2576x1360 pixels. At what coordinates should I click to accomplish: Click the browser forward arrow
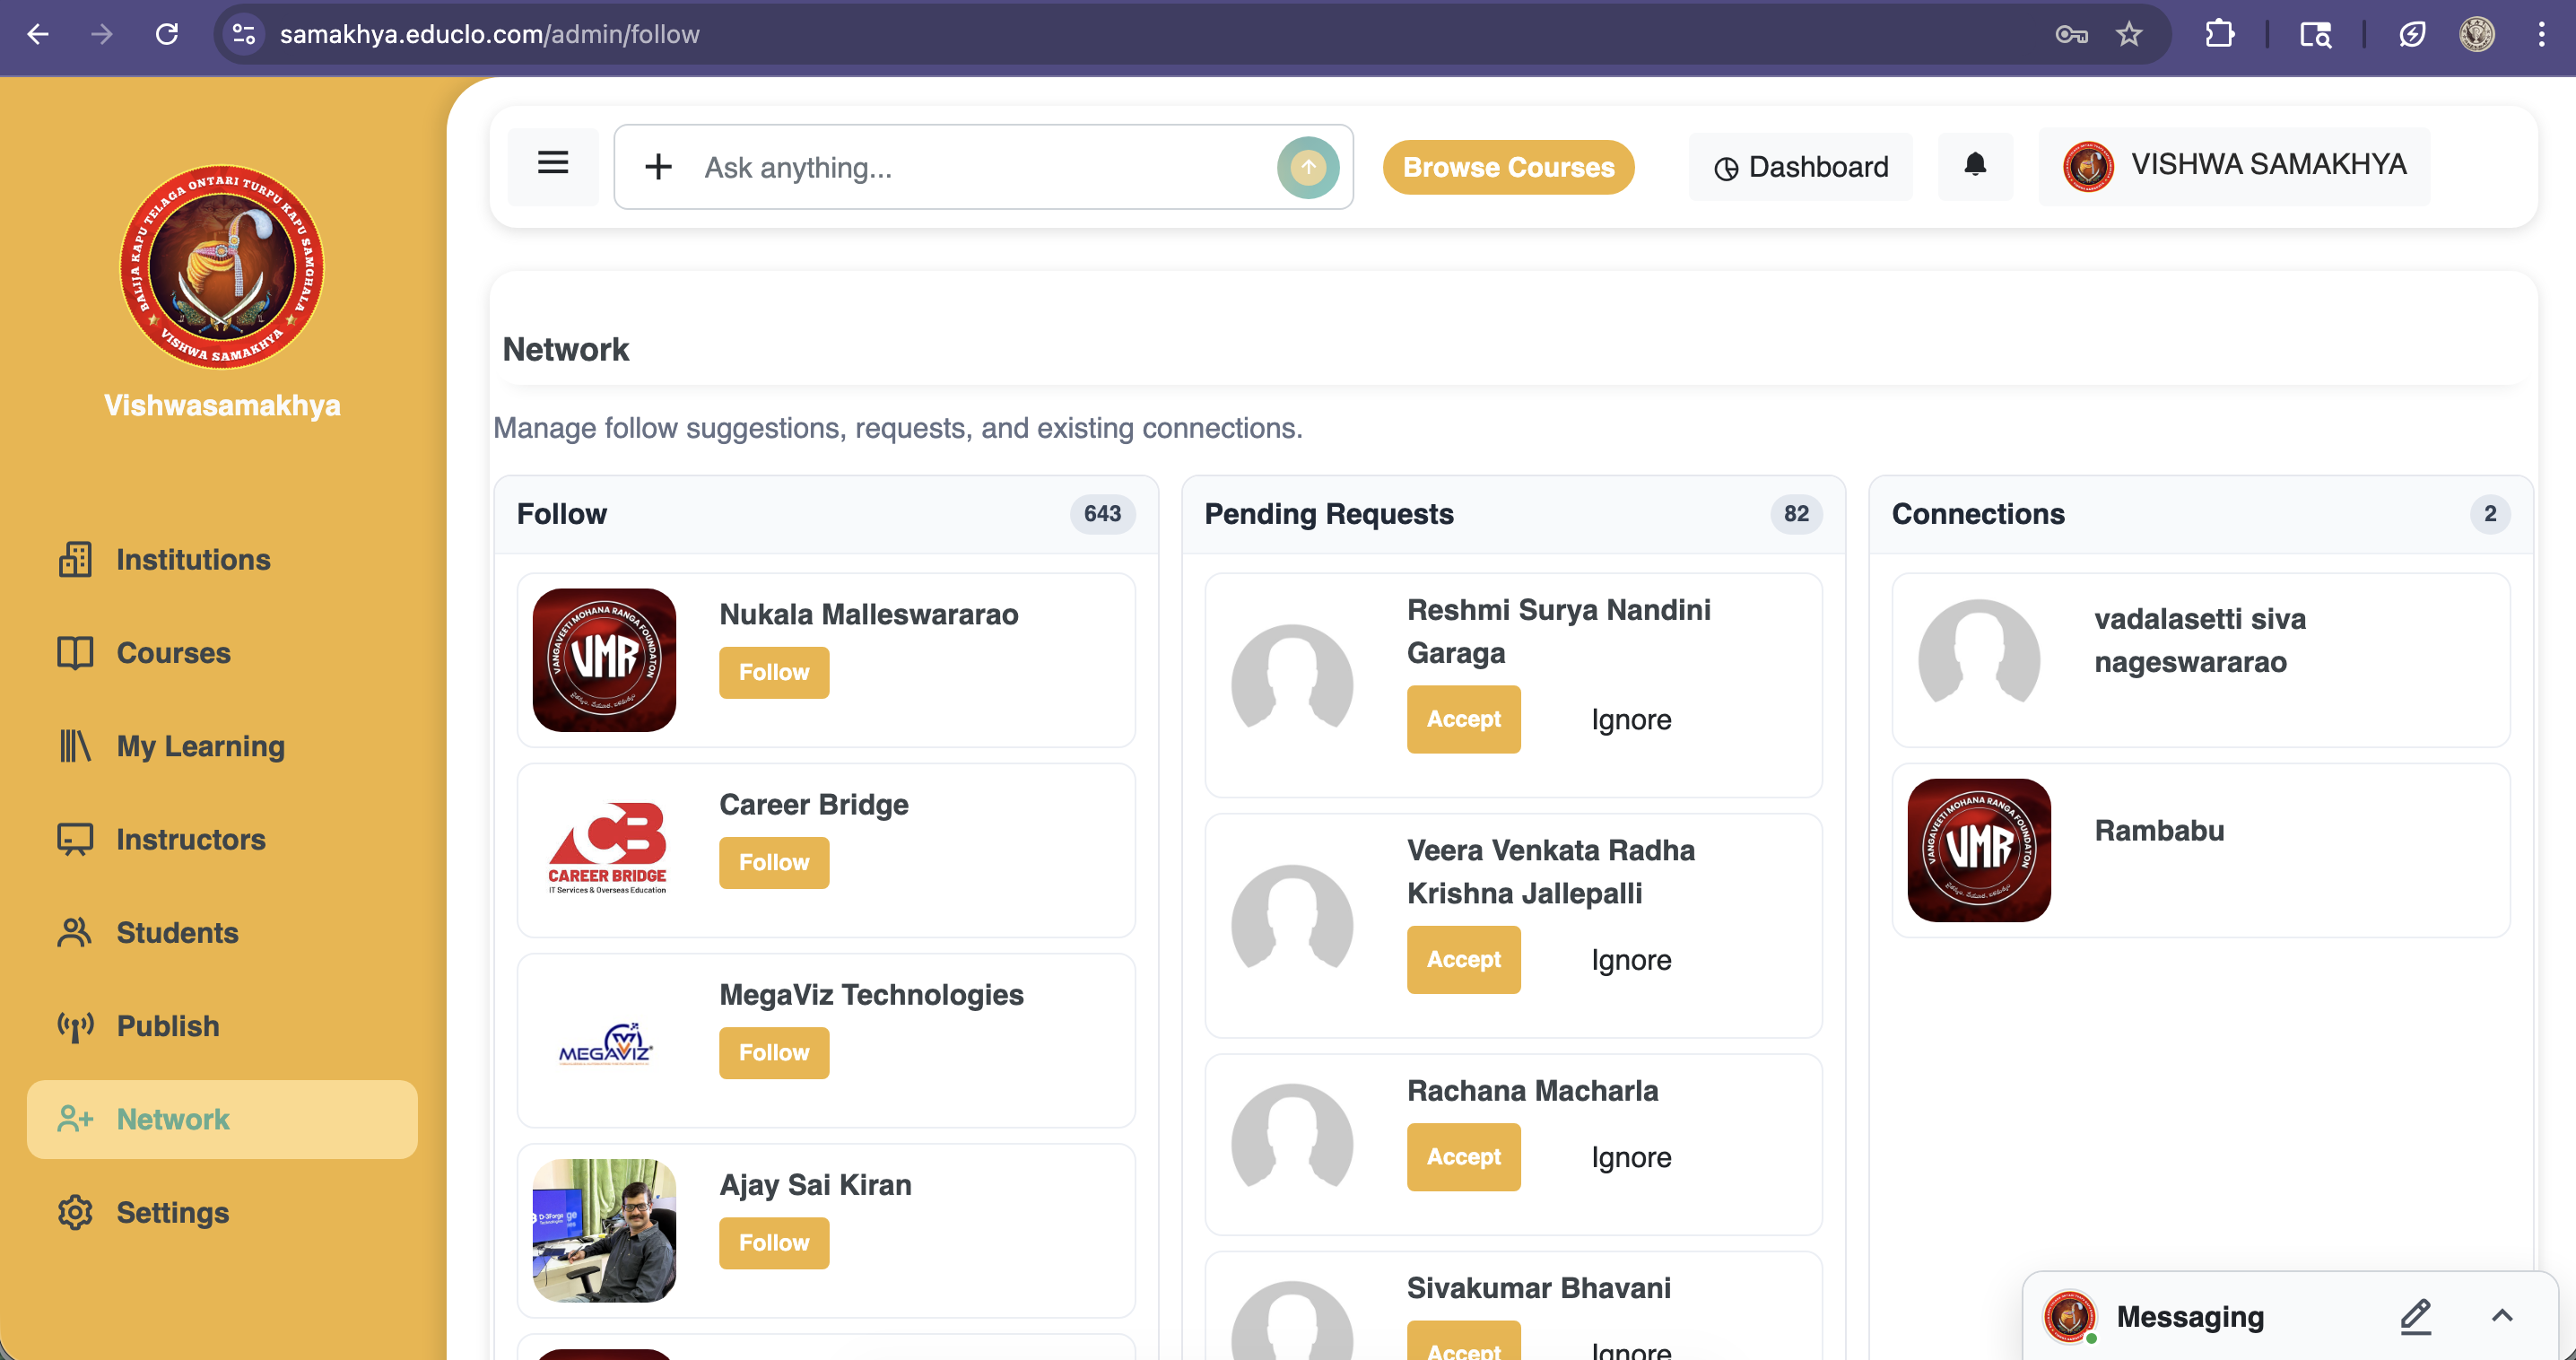coord(101,34)
